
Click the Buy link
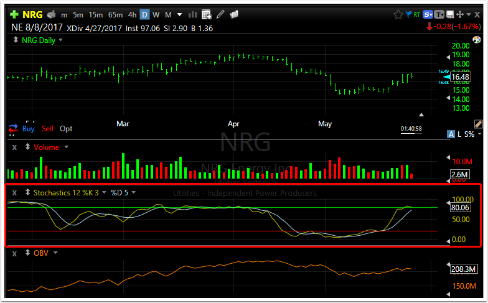tap(29, 128)
